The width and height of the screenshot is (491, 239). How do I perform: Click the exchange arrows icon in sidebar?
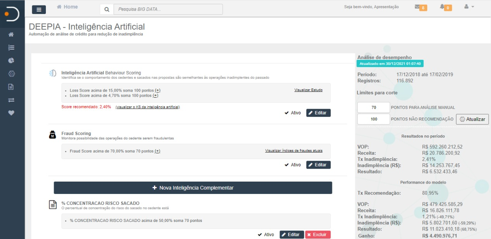[x=11, y=100]
